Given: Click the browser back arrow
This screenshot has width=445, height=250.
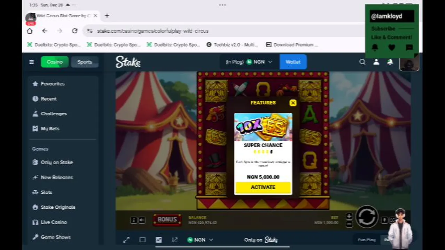Looking at the screenshot, I should 45,31.
